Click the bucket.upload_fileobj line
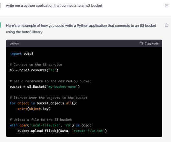171x142 pixels. click(62, 131)
